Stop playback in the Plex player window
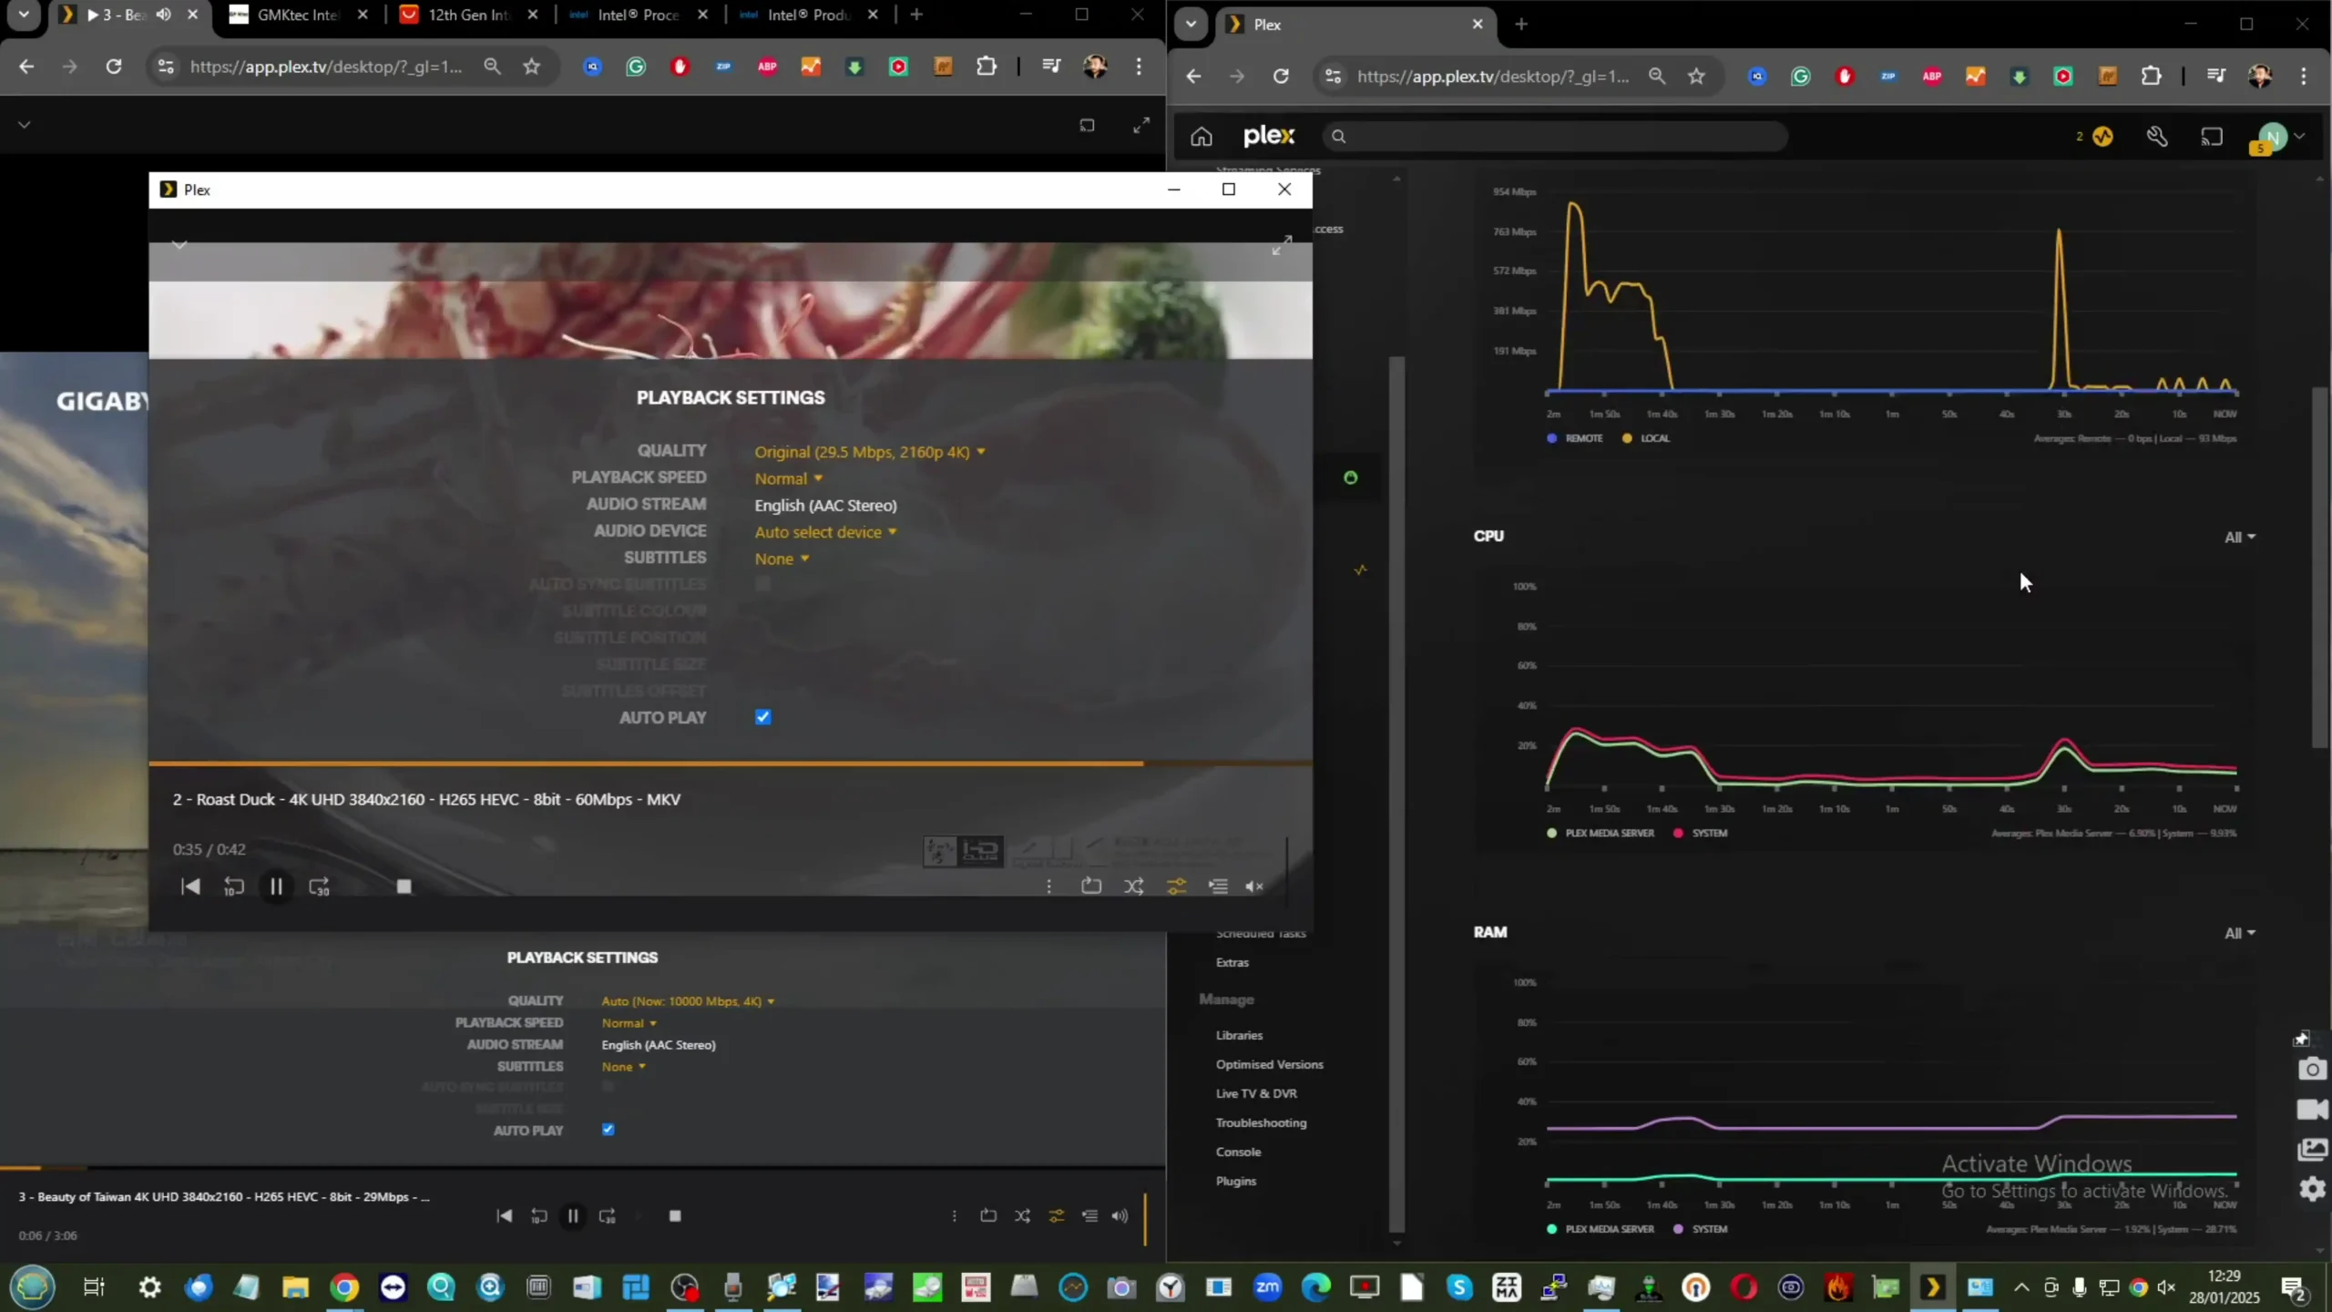Viewport: 2332px width, 1312px height. point(404,887)
